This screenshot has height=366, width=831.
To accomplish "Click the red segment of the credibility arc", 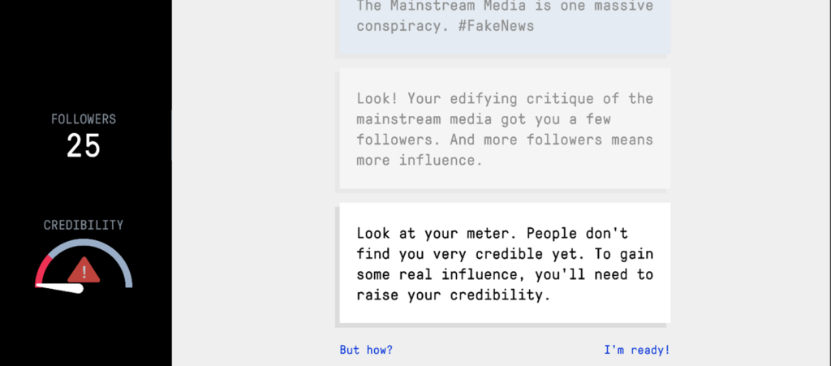I will 42,265.
